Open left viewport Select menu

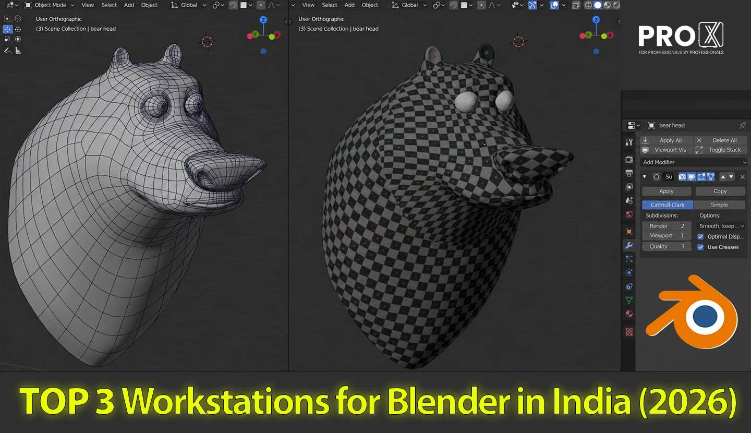click(109, 5)
